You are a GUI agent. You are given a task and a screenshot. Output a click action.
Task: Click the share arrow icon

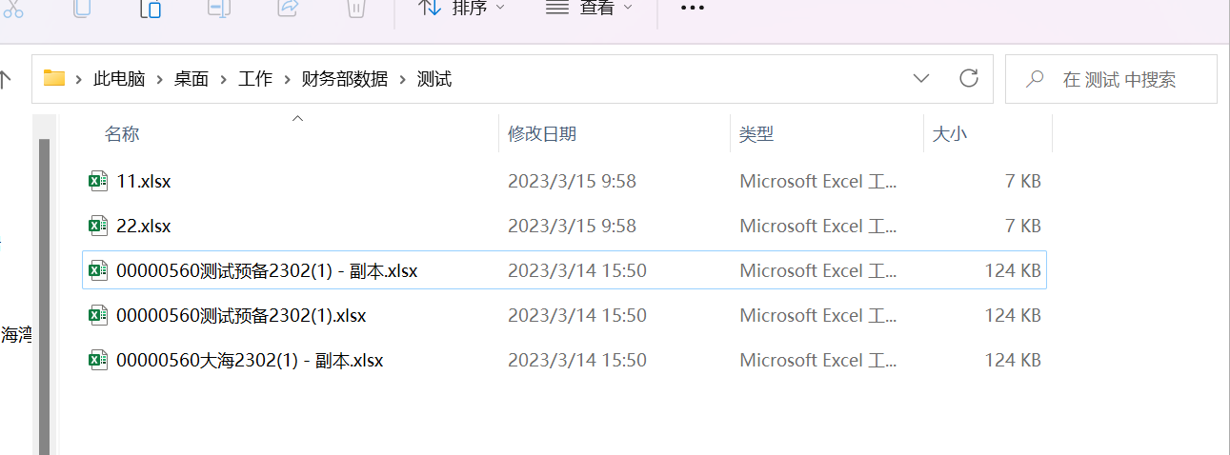pyautogui.click(x=287, y=8)
